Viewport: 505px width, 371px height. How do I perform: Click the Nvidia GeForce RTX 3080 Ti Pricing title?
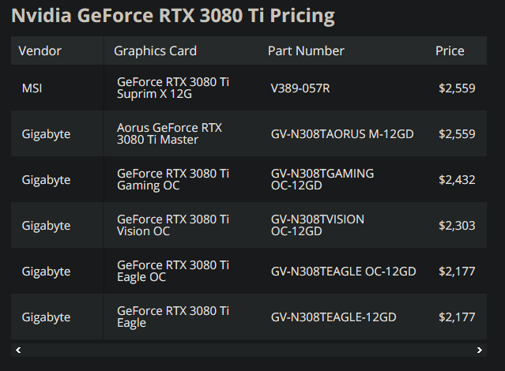(x=172, y=16)
